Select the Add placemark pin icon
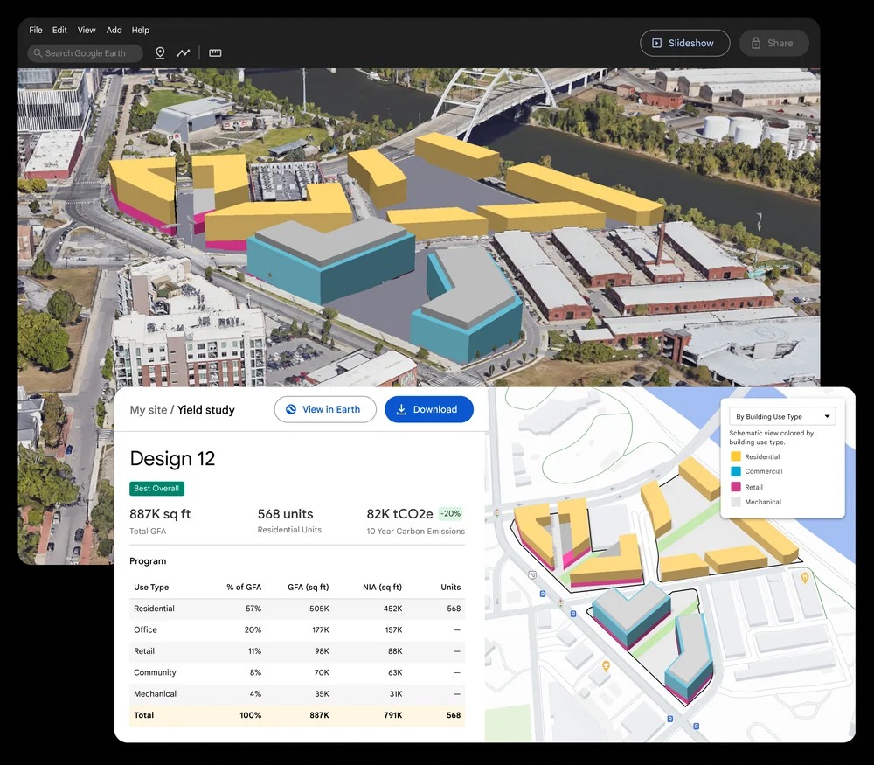The height and width of the screenshot is (765, 874). click(160, 53)
